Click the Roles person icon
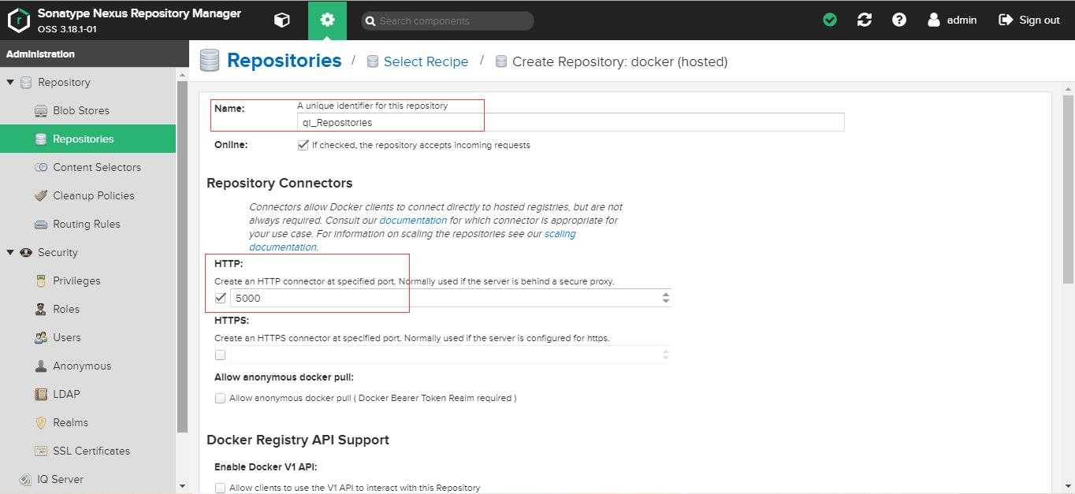The image size is (1075, 494). (x=41, y=310)
